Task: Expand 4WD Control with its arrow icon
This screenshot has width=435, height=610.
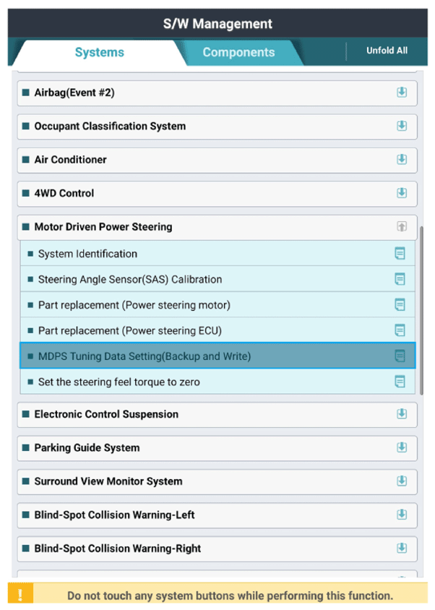Action: [402, 193]
